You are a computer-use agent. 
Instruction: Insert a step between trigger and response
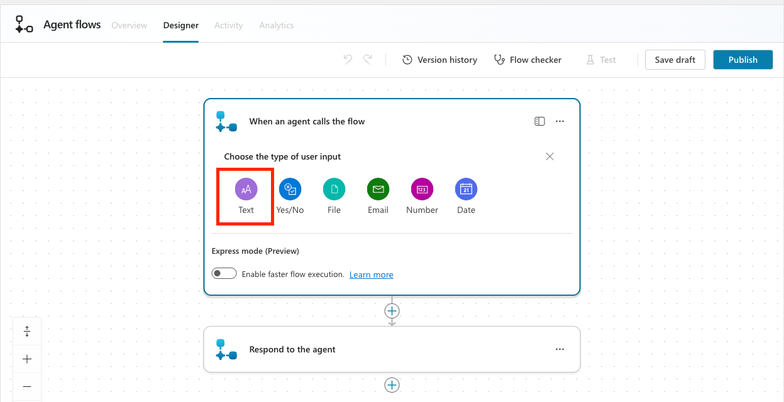point(392,311)
